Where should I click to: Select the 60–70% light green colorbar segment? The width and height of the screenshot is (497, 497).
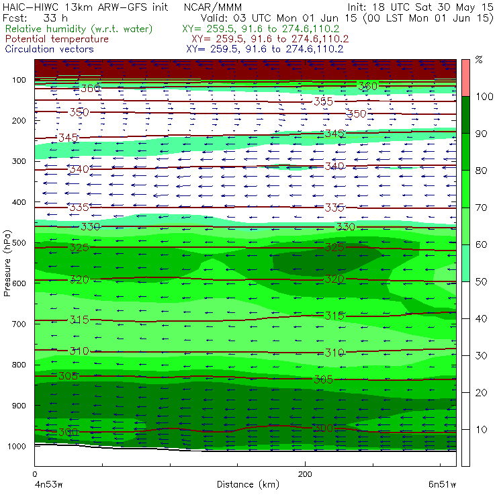[465, 226]
